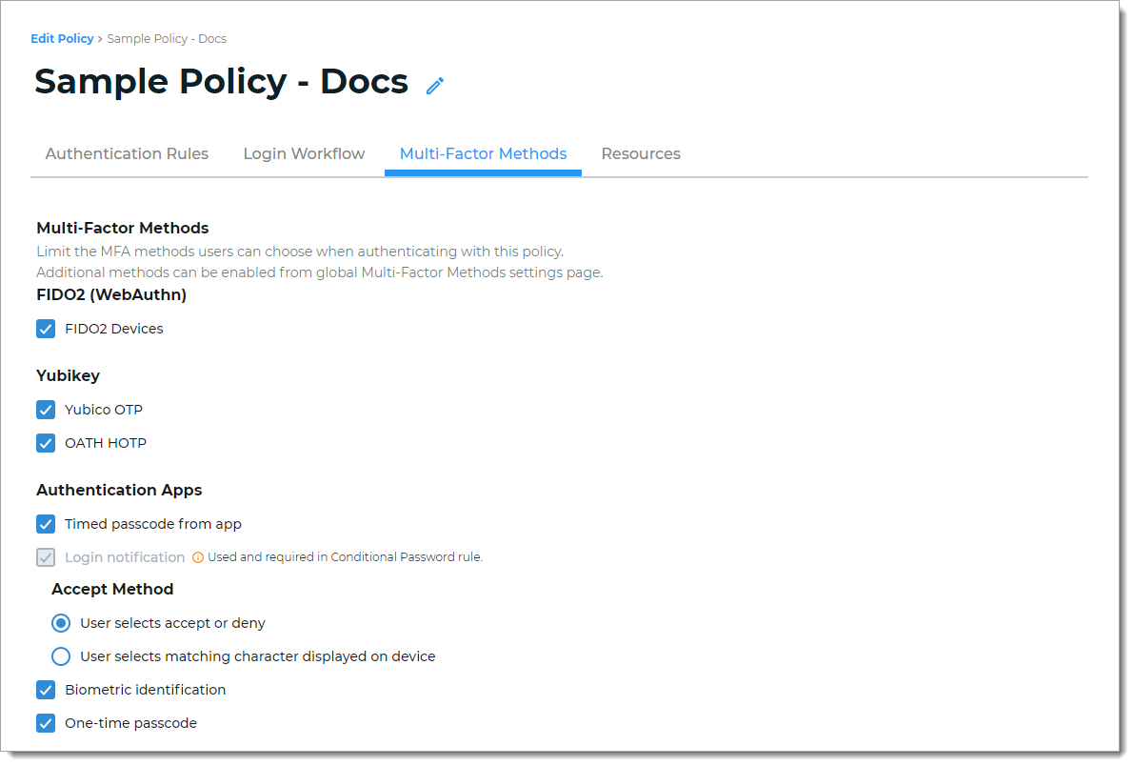Switch to the Authentication Rules tab
This screenshot has height=766, width=1134.
click(x=126, y=153)
